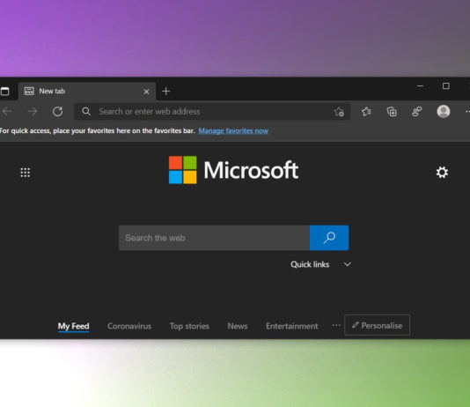Open the user profile avatar
This screenshot has width=470, height=407.
point(444,112)
